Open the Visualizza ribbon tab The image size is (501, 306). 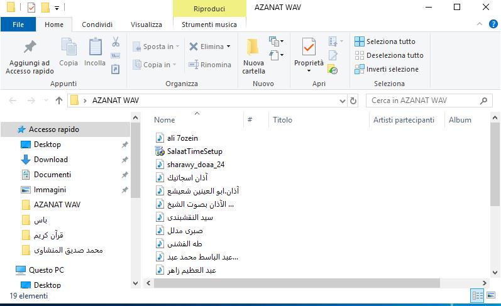pyautogui.click(x=146, y=25)
